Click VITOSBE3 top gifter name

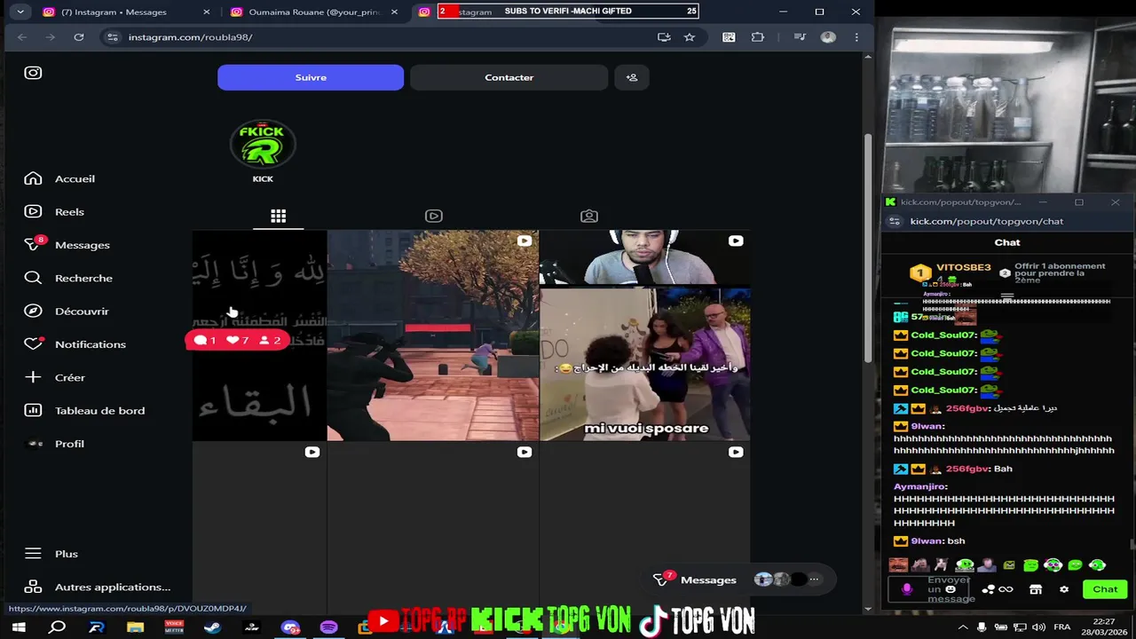[963, 267]
